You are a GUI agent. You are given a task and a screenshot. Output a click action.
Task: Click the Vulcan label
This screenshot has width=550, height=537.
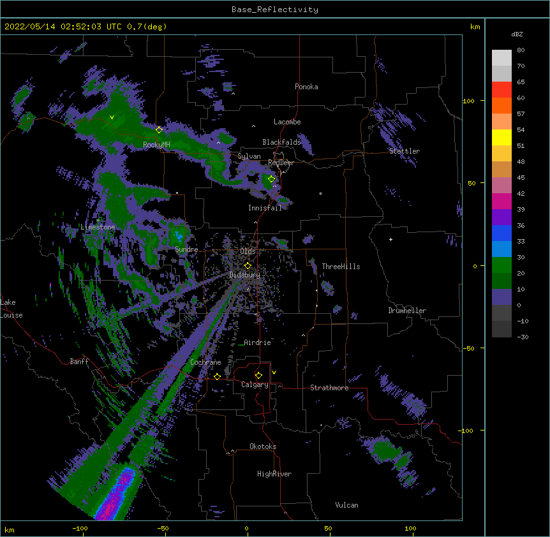pyautogui.click(x=346, y=505)
